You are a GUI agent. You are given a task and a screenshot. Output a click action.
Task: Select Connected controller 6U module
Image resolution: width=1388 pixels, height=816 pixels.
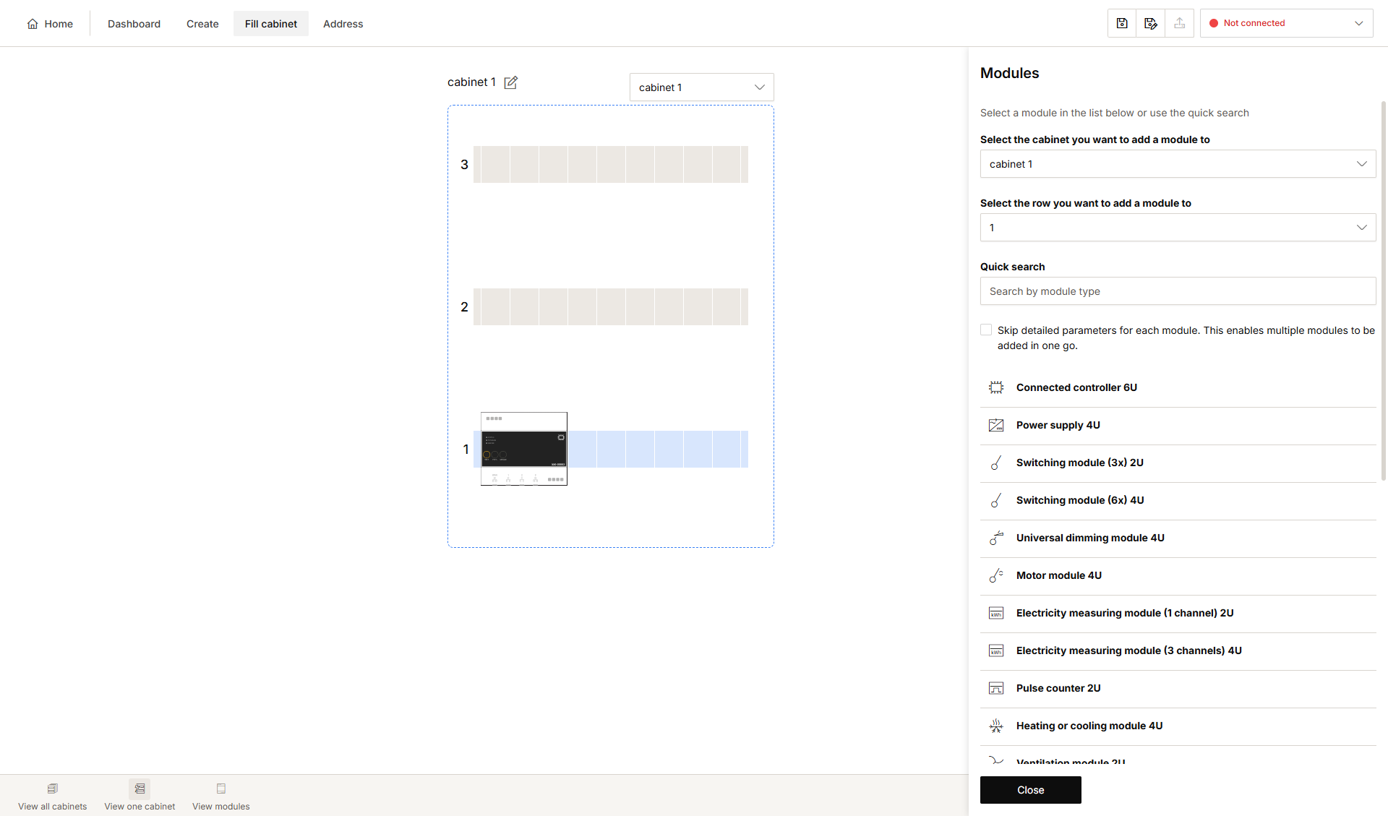[x=1178, y=387]
